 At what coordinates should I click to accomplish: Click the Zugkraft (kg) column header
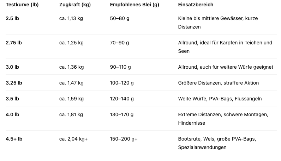(x=75, y=5)
